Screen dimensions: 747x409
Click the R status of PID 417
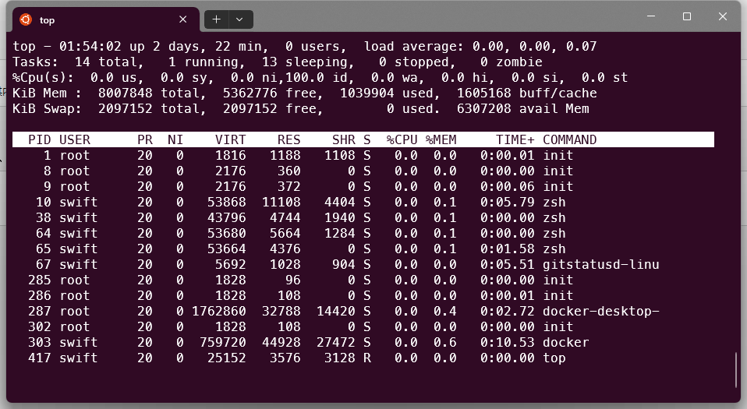[366, 358]
